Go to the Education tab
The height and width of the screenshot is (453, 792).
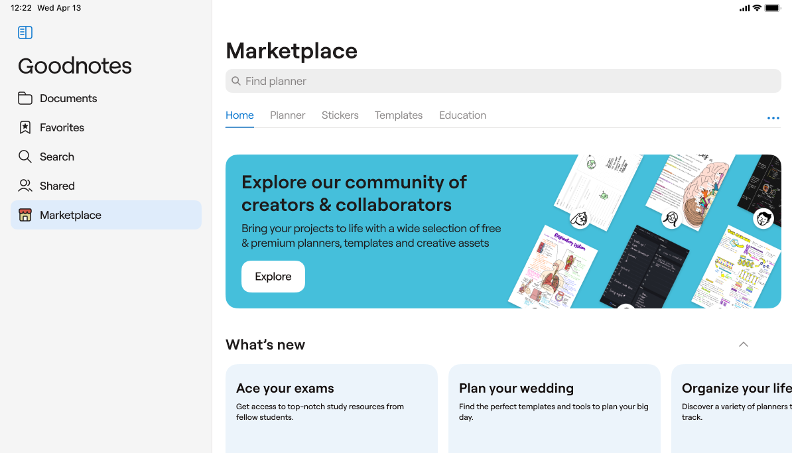[x=462, y=115]
